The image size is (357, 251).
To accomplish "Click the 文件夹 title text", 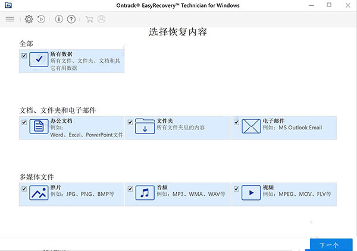I will point(165,121).
